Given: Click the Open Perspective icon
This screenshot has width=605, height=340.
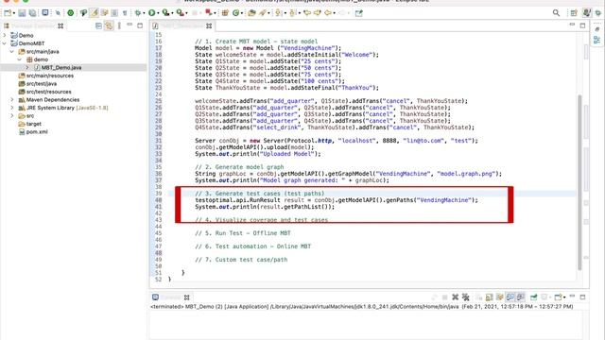Looking at the screenshot, I should [x=574, y=12].
